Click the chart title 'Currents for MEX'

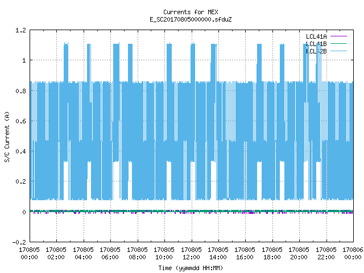191,12
